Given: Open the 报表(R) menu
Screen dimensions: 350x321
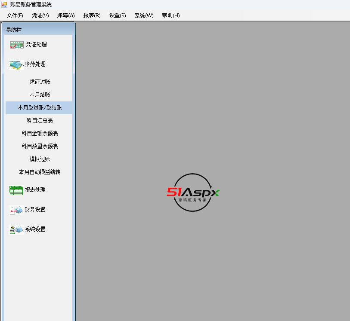Looking at the screenshot, I should pyautogui.click(x=92, y=15).
